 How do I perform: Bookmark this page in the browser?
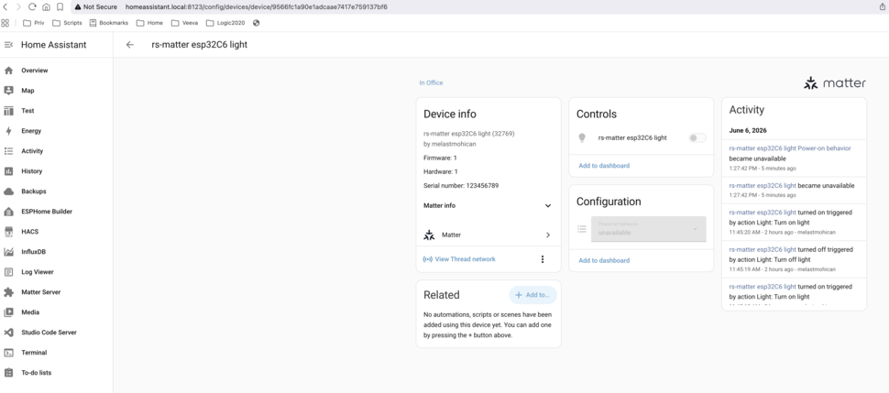[x=60, y=6]
